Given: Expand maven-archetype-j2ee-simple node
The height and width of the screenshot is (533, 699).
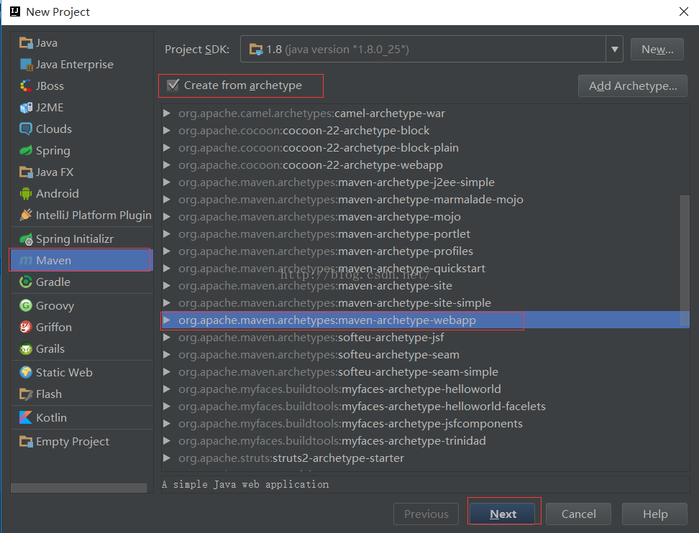Looking at the screenshot, I should tap(167, 182).
